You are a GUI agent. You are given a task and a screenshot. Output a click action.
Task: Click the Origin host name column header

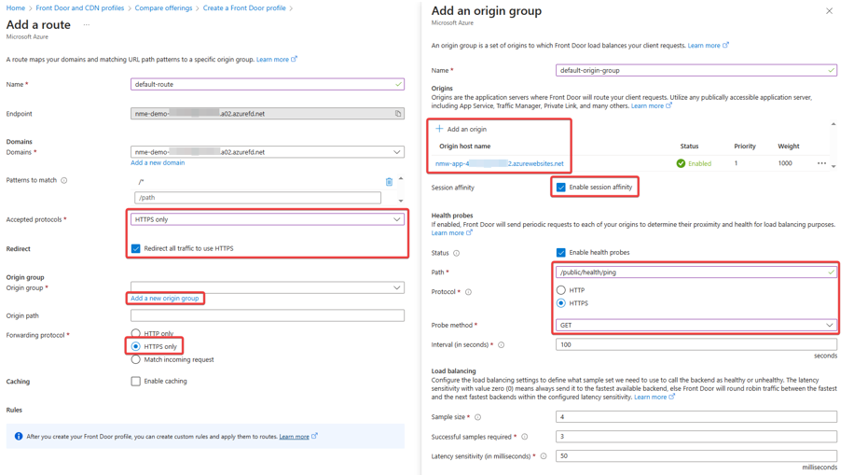tap(464, 147)
